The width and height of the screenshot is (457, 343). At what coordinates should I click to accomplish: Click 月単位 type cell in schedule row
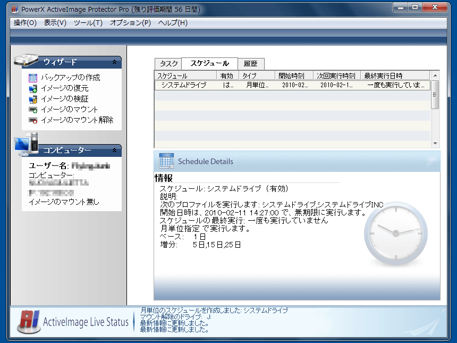click(257, 85)
